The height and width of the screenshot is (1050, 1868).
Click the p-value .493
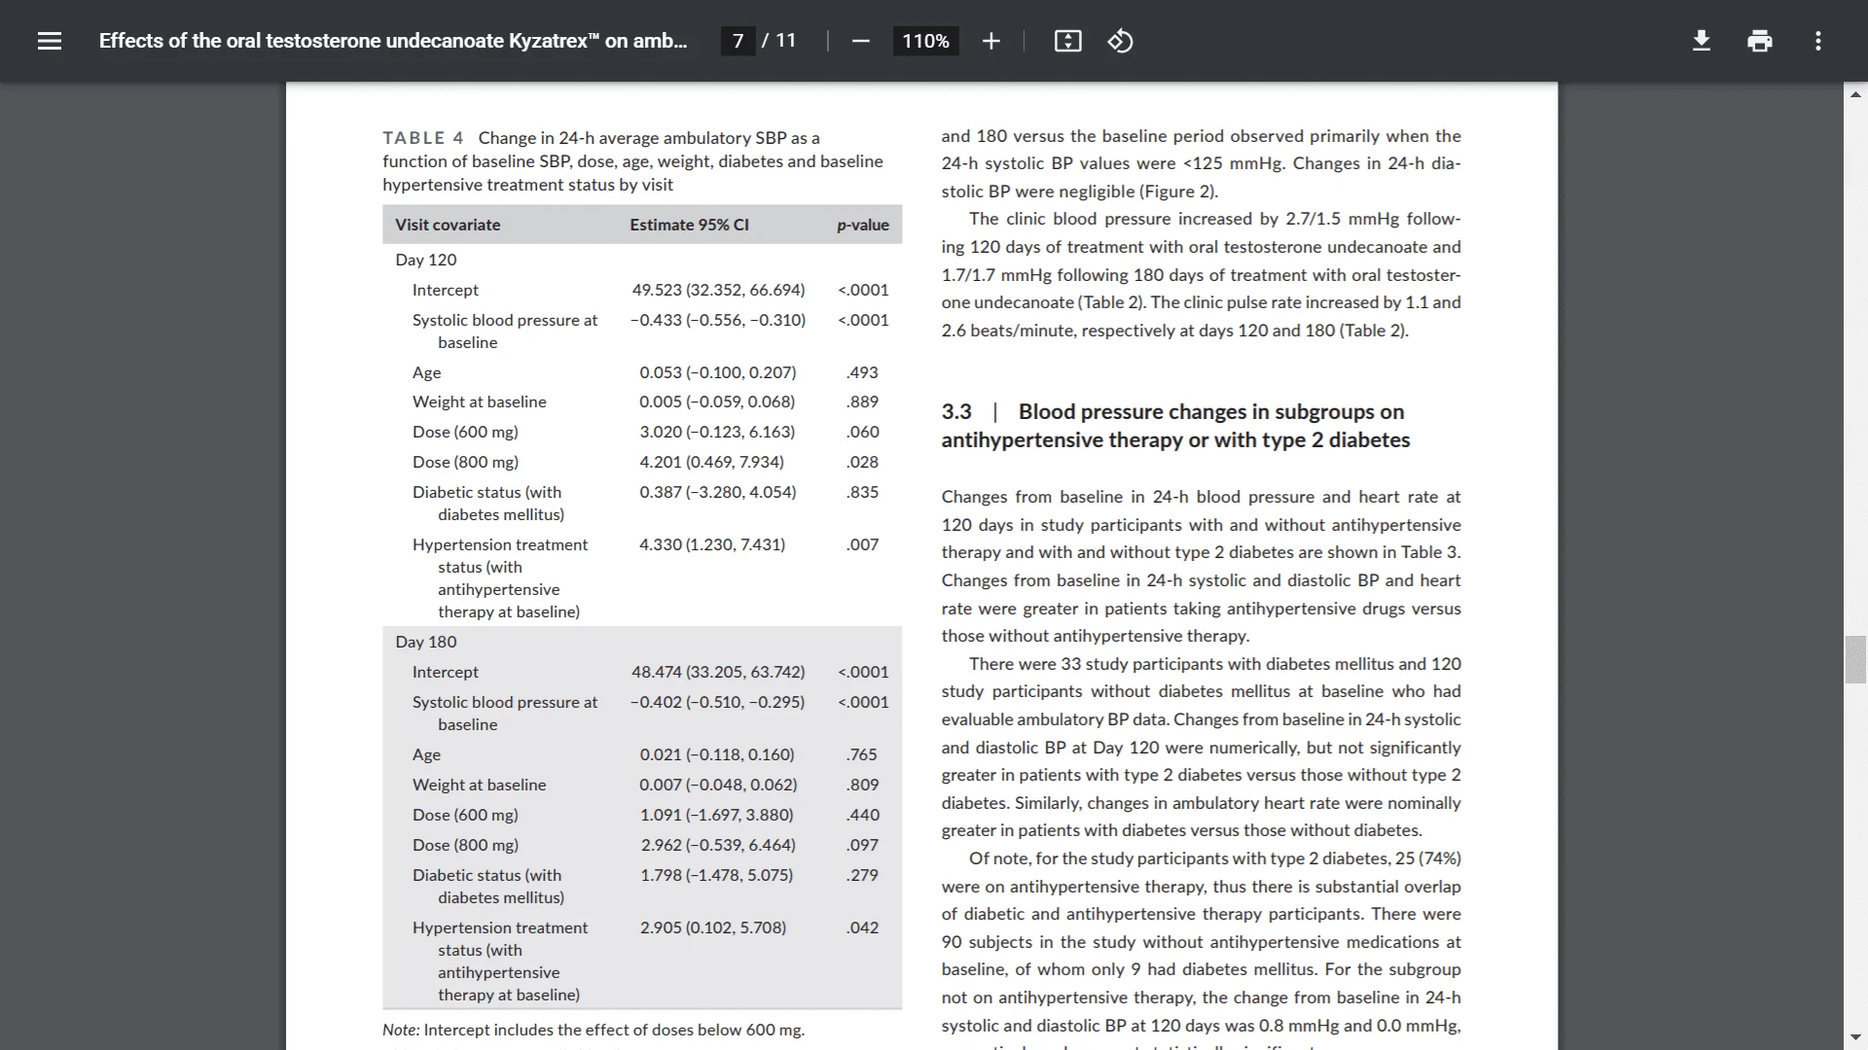[x=862, y=372]
